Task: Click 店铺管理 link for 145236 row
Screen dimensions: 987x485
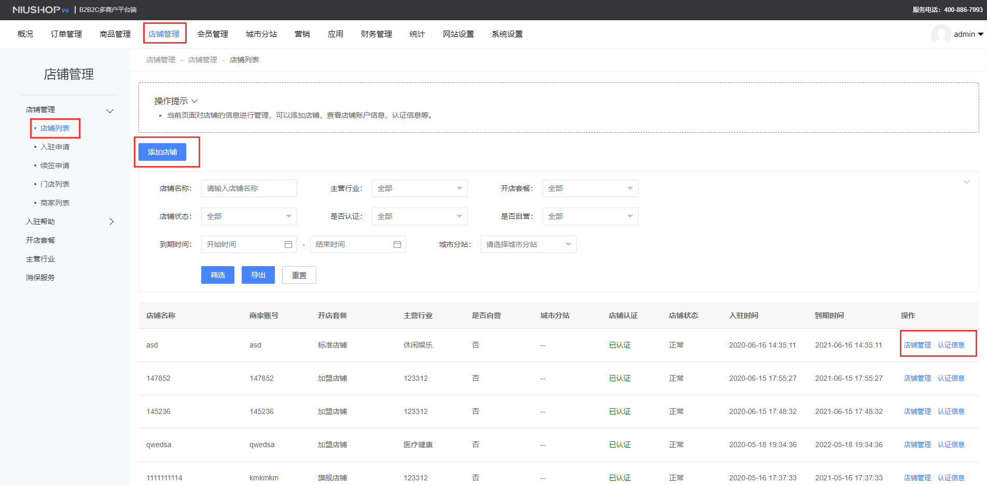Action: point(918,411)
